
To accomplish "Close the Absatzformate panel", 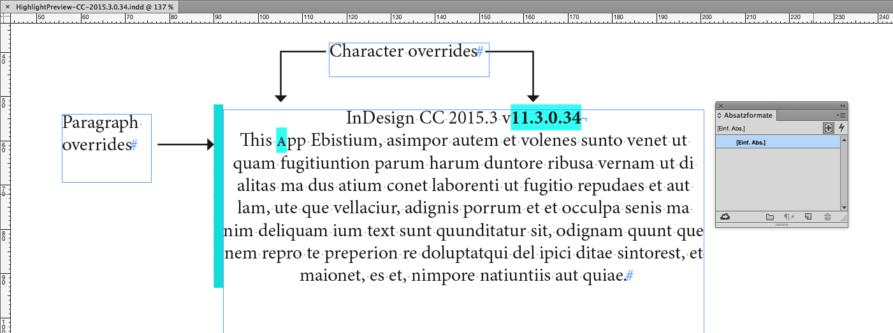I will tap(721, 106).
